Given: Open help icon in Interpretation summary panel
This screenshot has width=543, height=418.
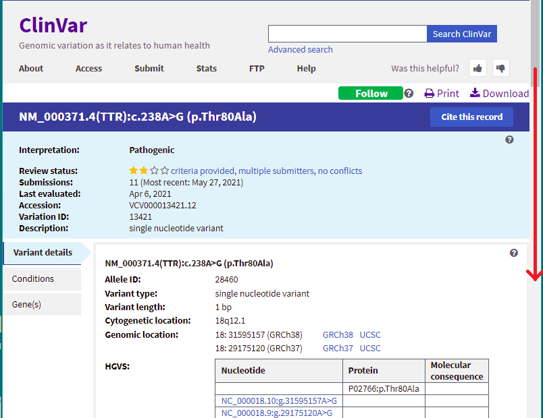Looking at the screenshot, I should 509,140.
